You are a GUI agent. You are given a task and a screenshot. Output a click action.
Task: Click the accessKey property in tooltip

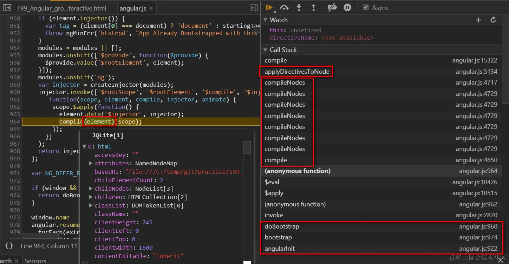[x=117, y=155]
